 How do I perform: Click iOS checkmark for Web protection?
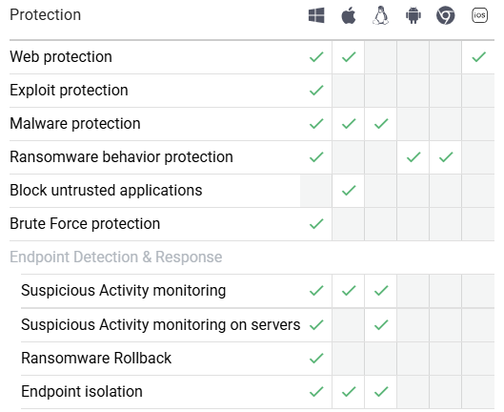(x=478, y=57)
